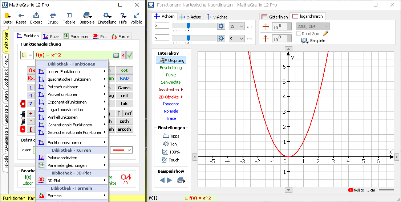Open Polarkoordinaten library entry
The height and width of the screenshot is (202, 401).
72,158
